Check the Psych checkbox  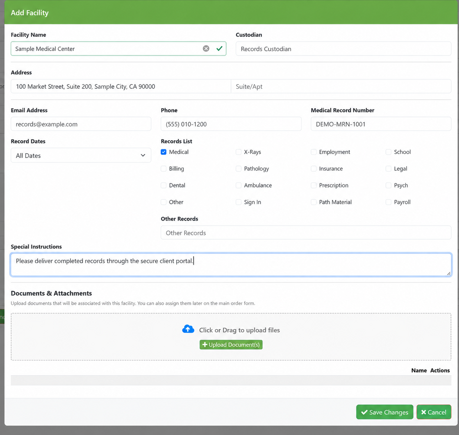[388, 185]
